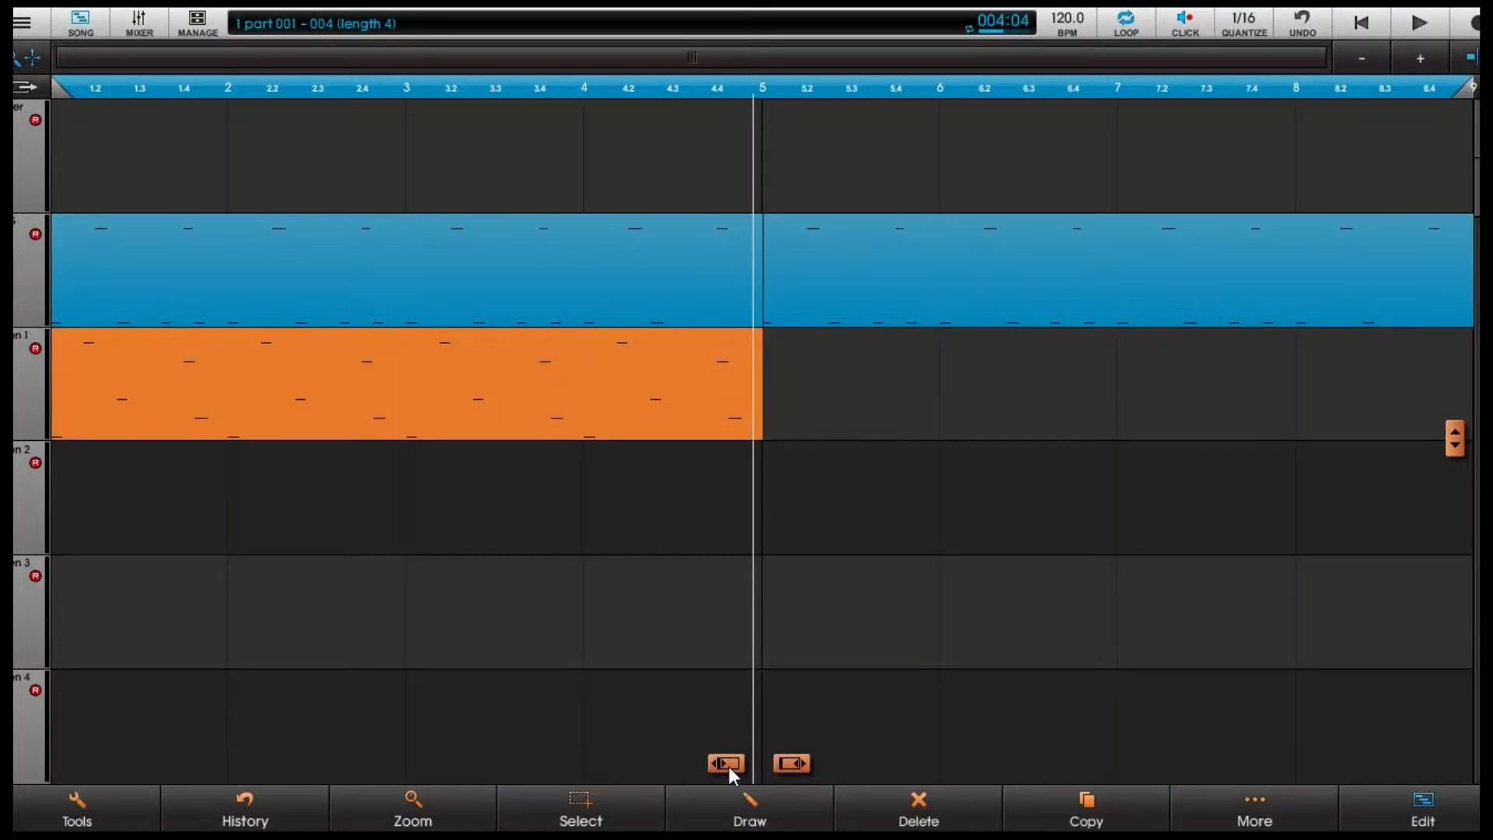
Task: Click the Manage icon
Action: [x=198, y=23]
